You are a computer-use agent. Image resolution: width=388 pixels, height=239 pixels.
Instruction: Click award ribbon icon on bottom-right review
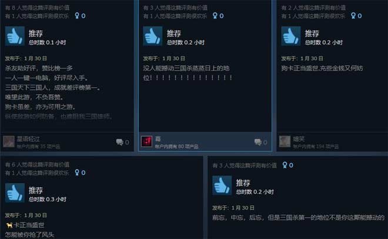click(x=285, y=165)
